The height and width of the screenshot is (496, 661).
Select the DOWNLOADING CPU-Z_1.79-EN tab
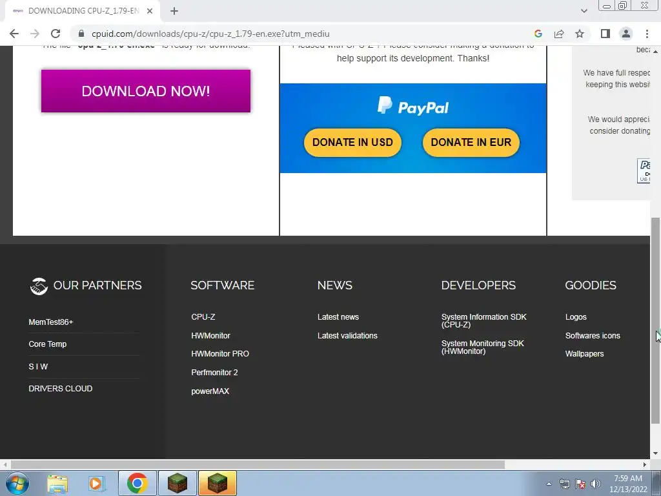[83, 11]
